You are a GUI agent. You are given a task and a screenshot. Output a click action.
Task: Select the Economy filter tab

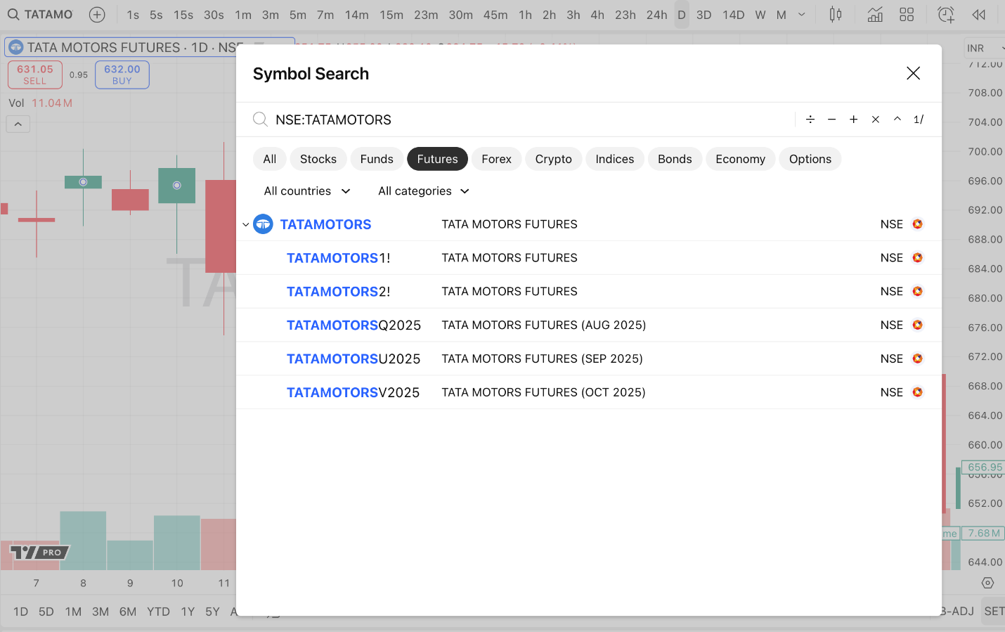pos(741,159)
